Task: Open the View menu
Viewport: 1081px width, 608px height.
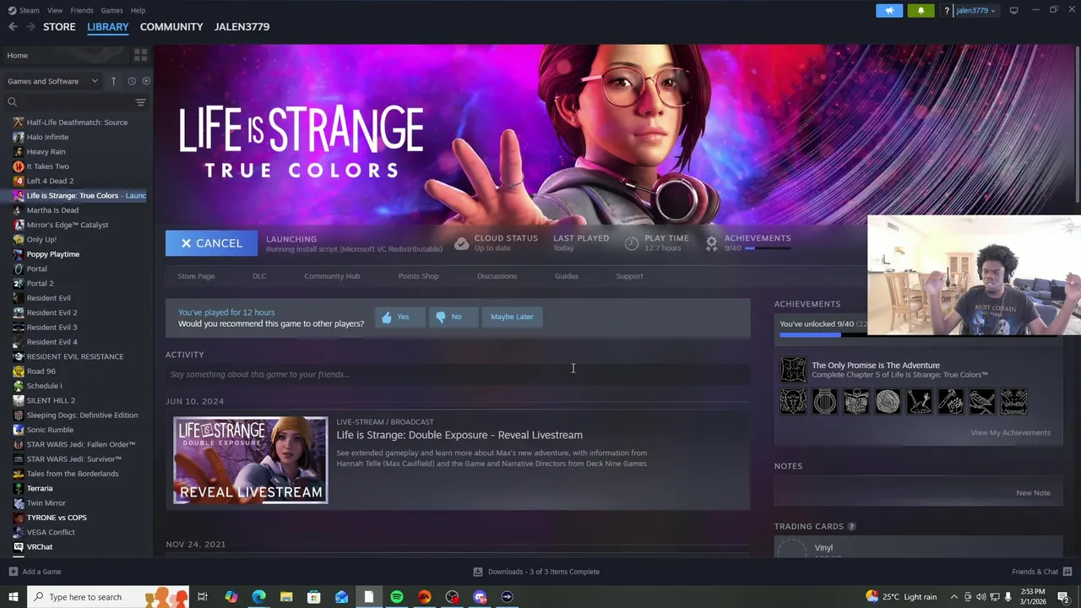Action: (x=55, y=10)
